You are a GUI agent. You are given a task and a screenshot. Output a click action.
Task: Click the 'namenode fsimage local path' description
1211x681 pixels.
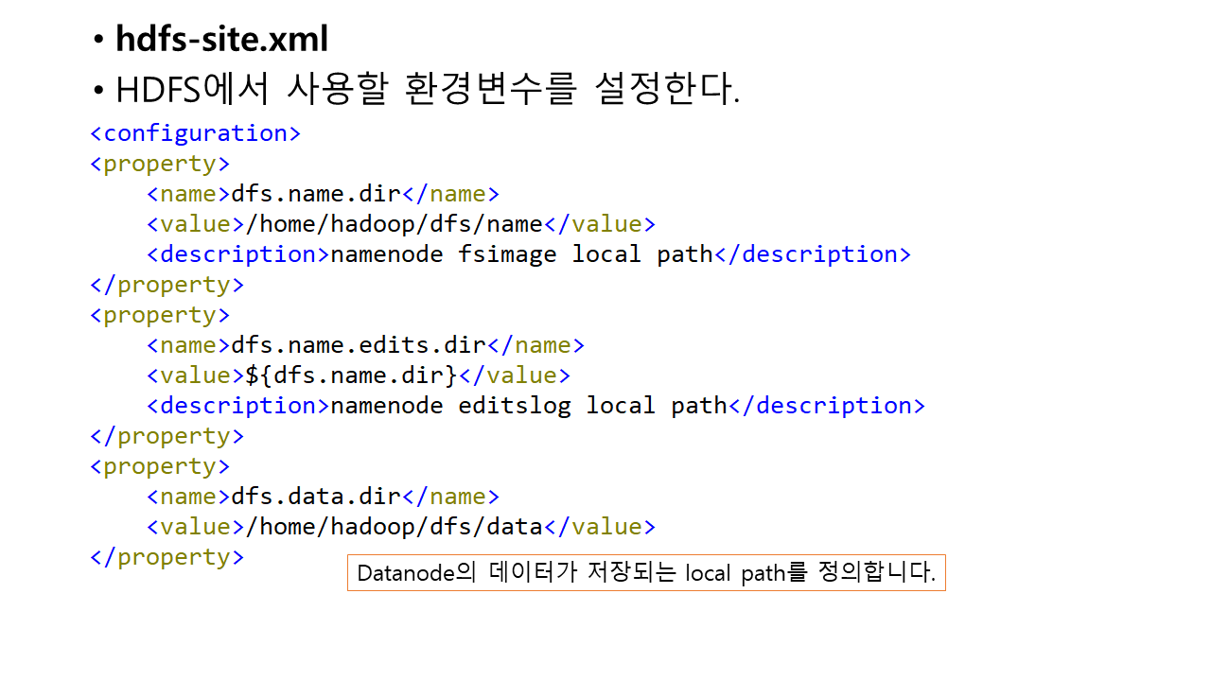(520, 254)
